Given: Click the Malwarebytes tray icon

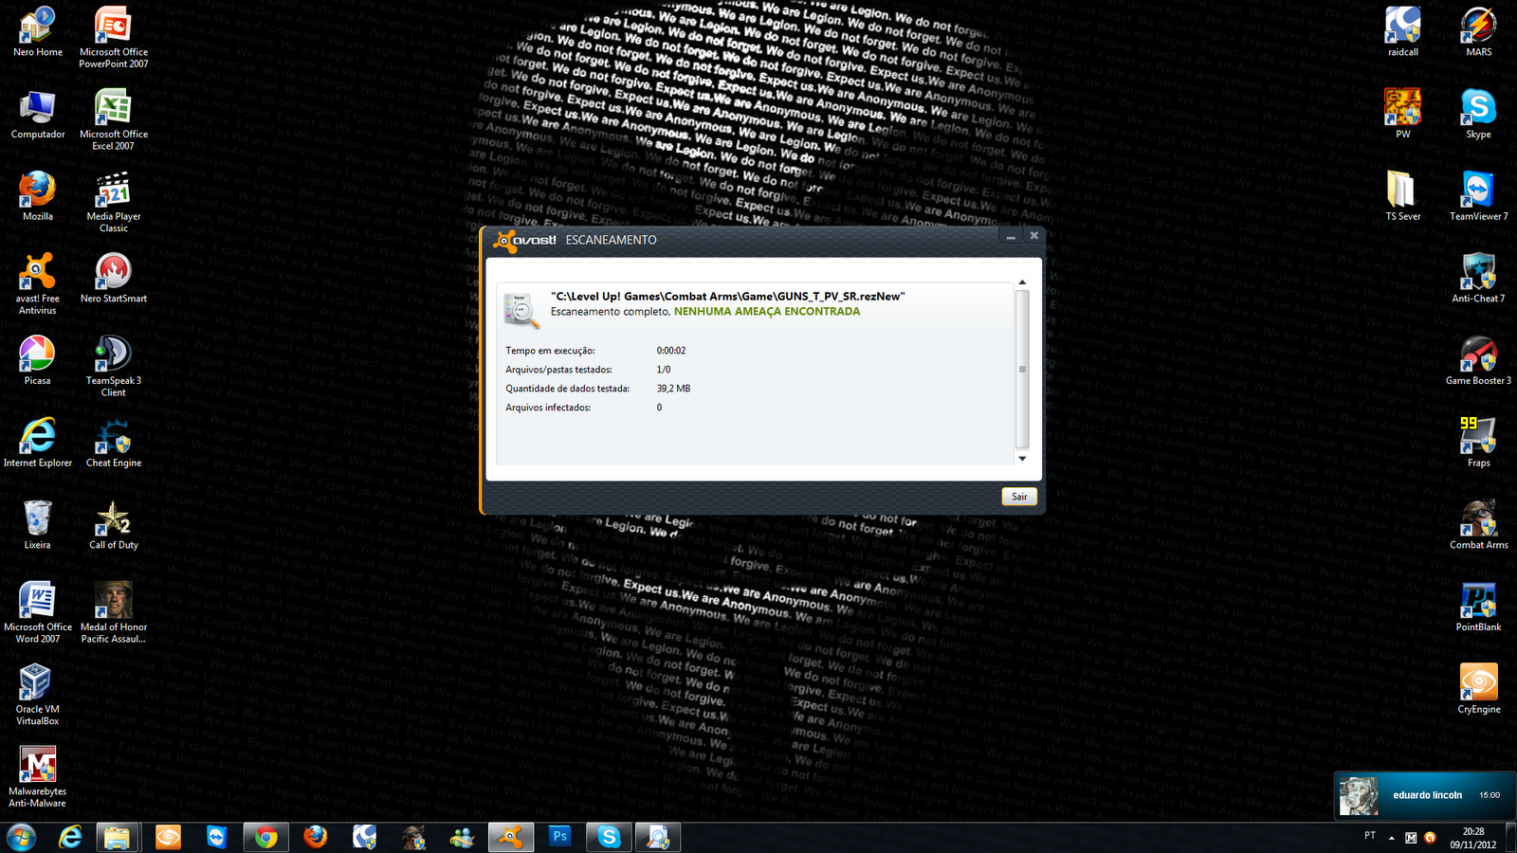Looking at the screenshot, I should [1411, 838].
